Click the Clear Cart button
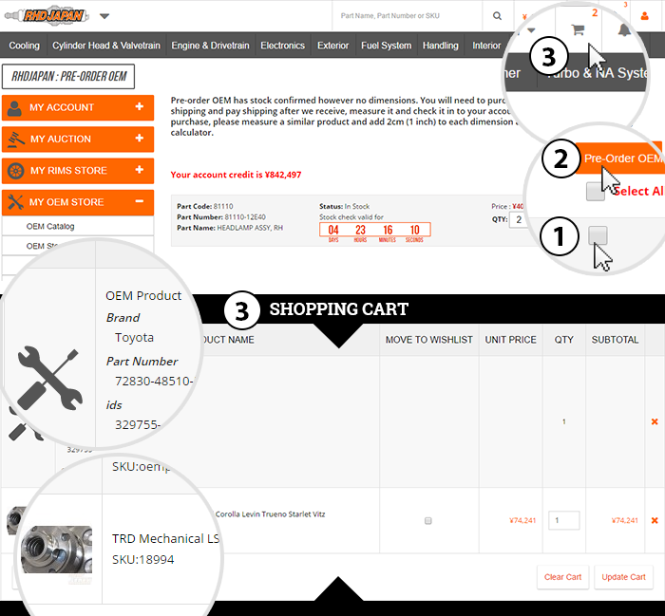The image size is (665, 616). (562, 577)
